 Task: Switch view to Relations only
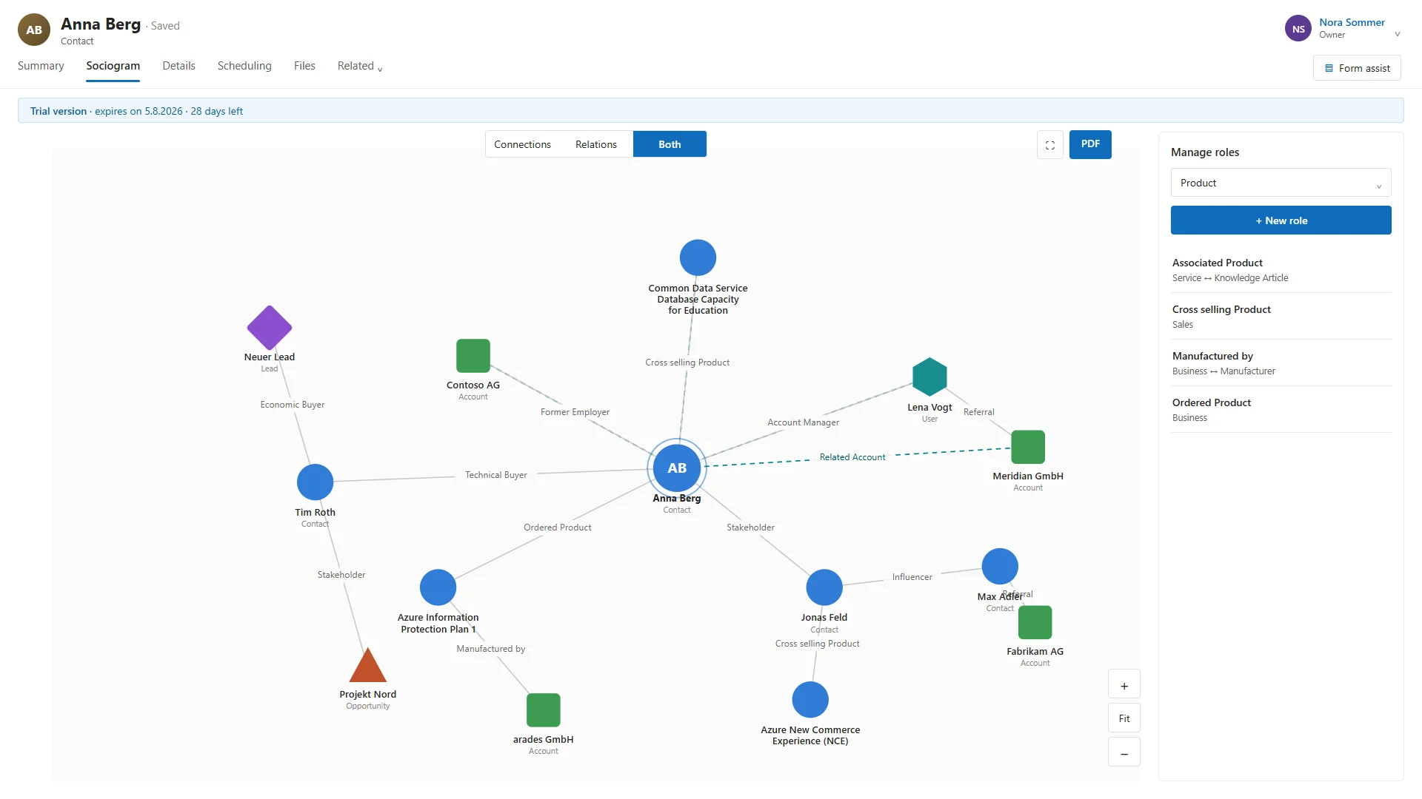click(x=595, y=144)
